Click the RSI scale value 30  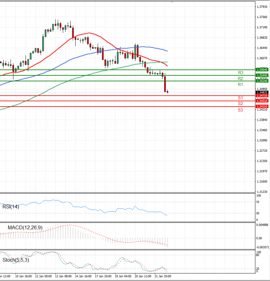click(x=258, y=213)
